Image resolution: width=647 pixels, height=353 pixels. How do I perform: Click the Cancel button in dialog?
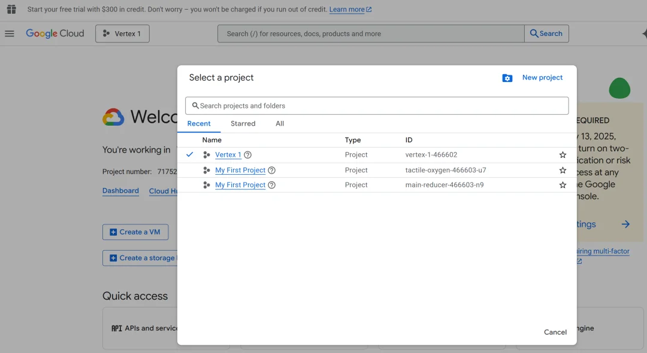pos(555,332)
